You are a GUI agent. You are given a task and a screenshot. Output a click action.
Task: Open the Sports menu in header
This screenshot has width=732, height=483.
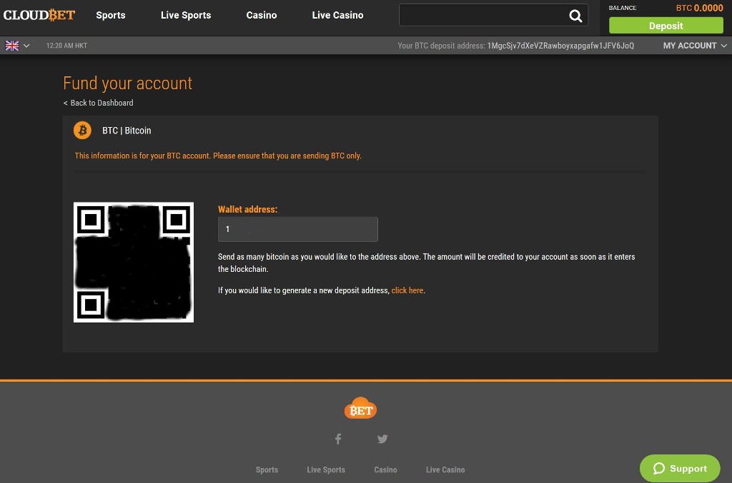(x=111, y=16)
